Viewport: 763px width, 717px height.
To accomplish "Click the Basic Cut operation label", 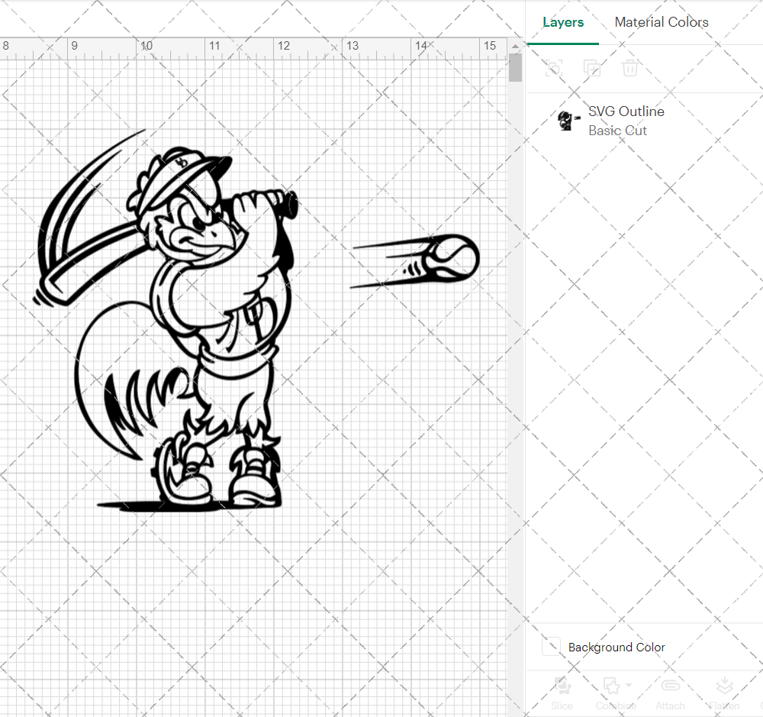I will [x=617, y=131].
